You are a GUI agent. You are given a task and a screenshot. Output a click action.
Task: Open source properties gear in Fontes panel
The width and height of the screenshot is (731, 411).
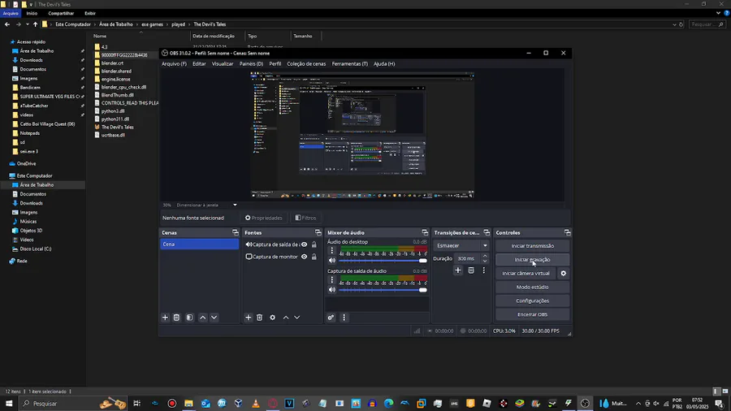pos(273,318)
